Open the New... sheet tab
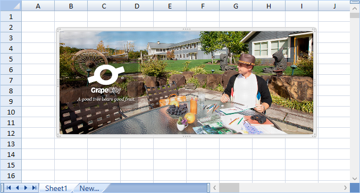The height and width of the screenshot is (193, 360). click(x=89, y=188)
